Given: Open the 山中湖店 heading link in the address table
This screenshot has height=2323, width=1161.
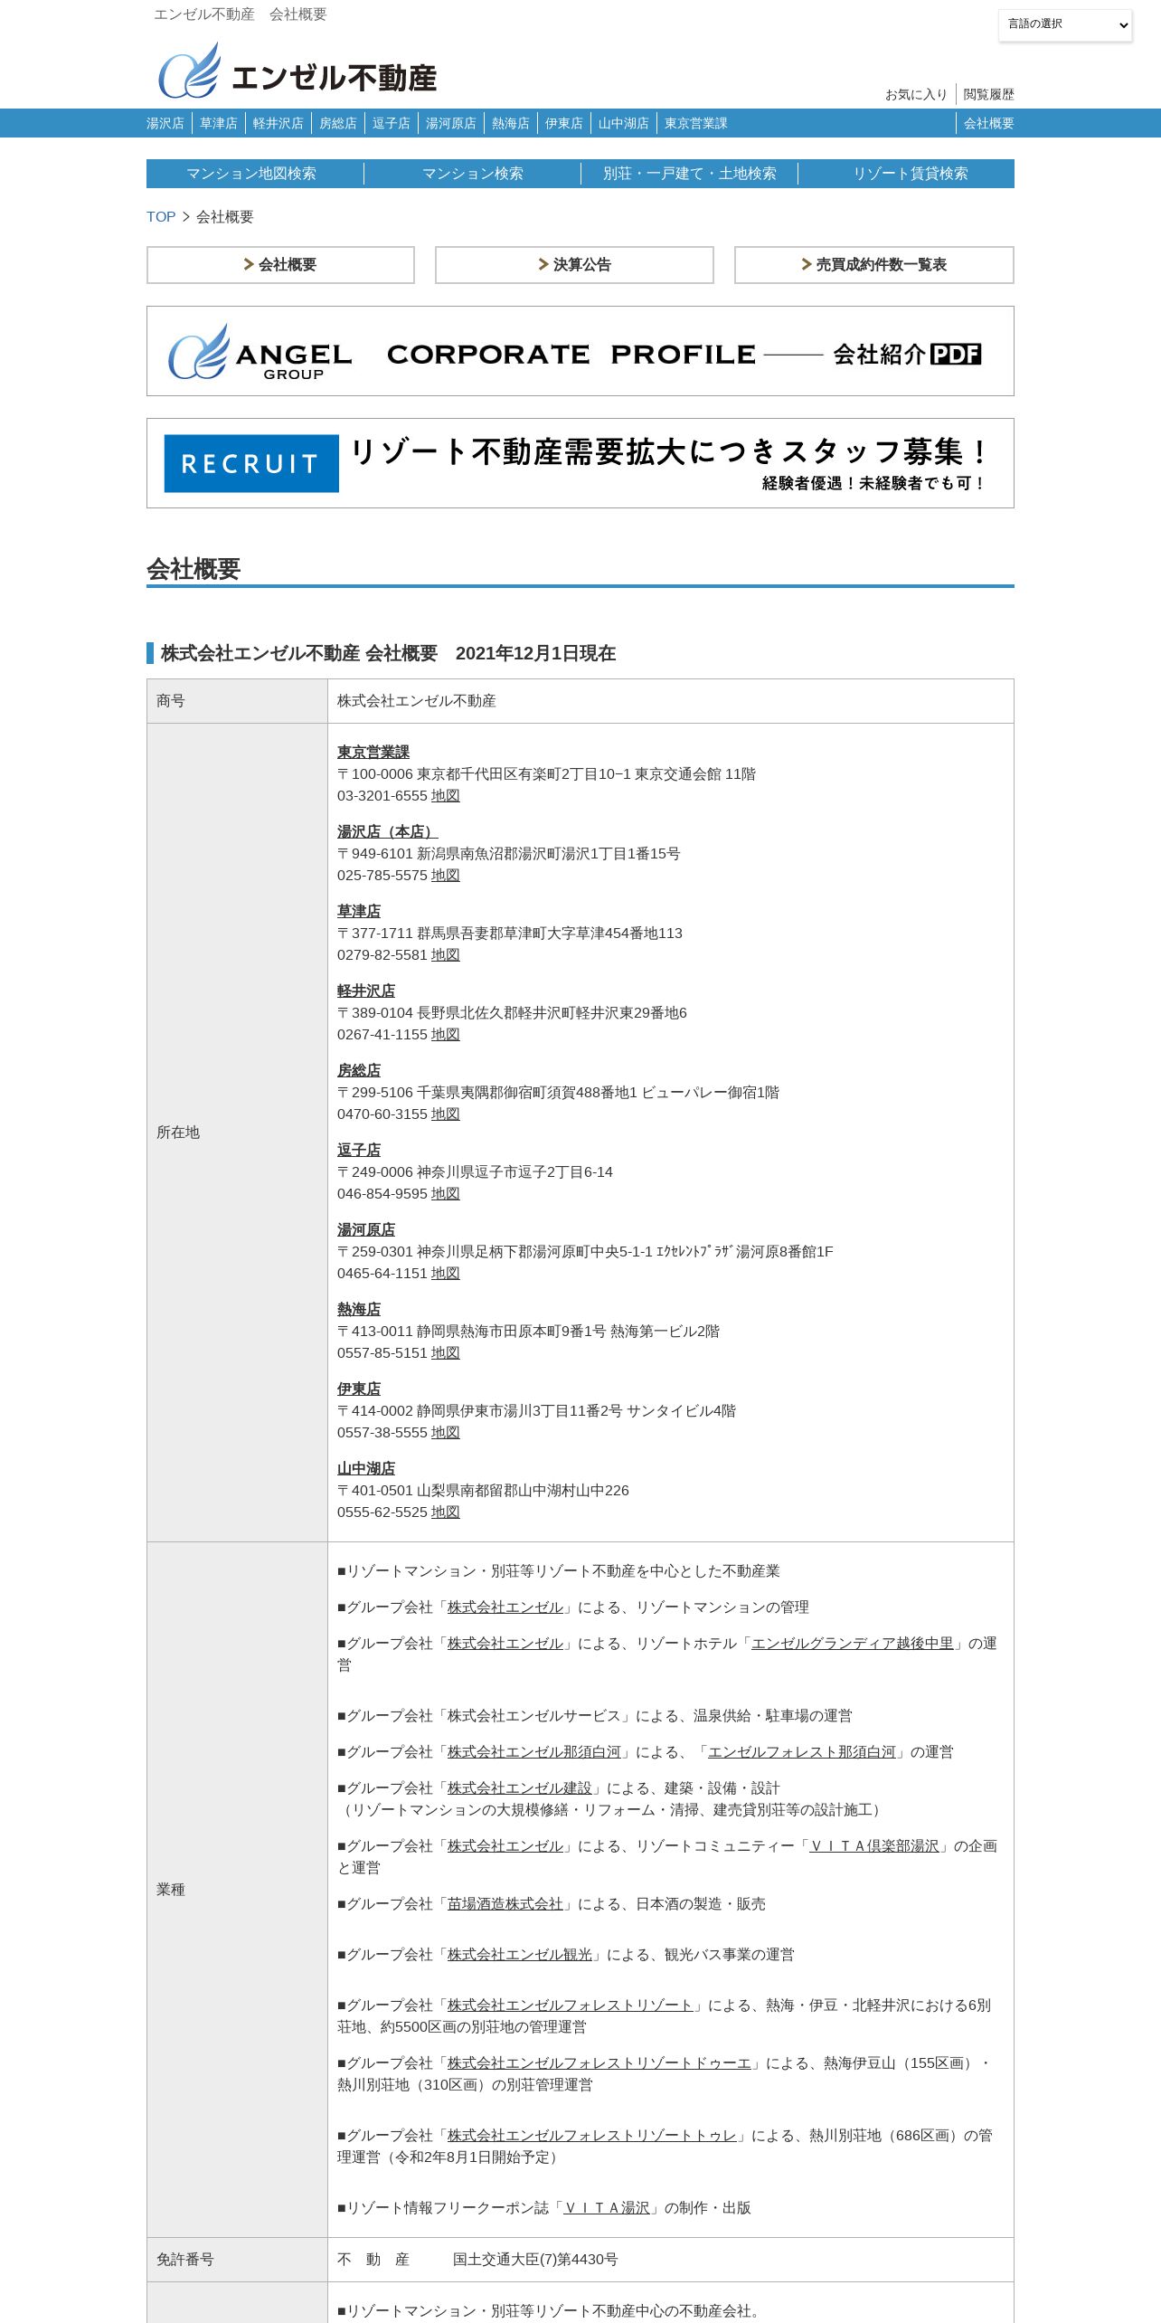Looking at the screenshot, I should pos(366,1469).
